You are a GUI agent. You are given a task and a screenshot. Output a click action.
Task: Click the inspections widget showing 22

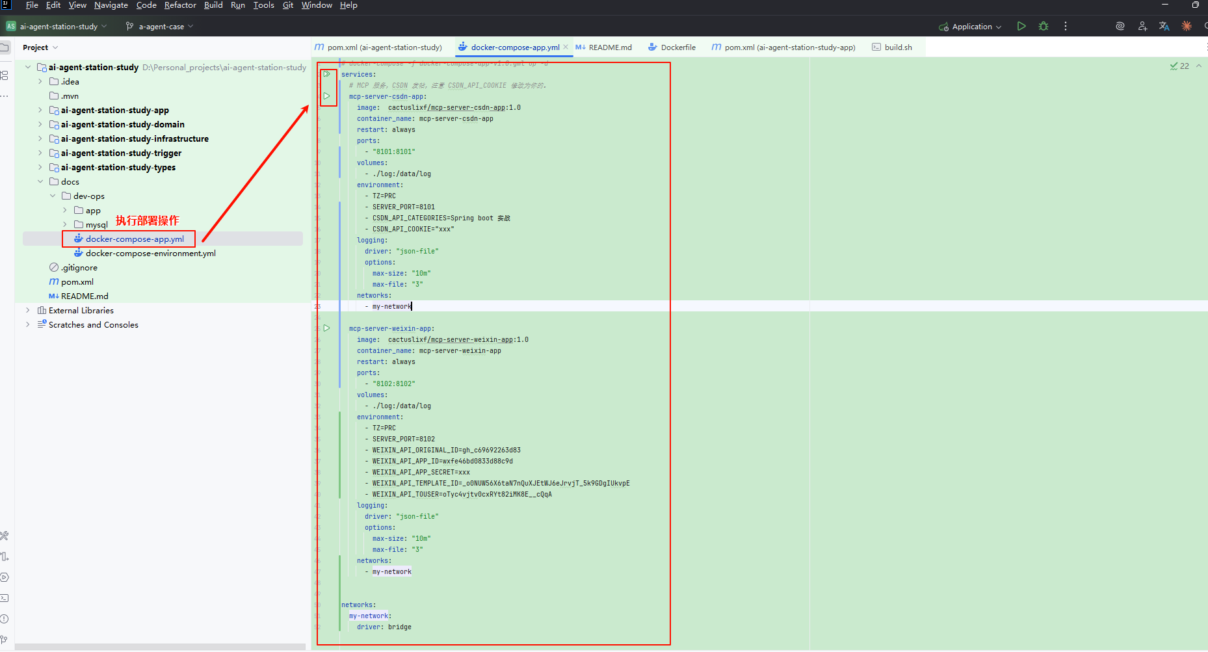point(1179,66)
